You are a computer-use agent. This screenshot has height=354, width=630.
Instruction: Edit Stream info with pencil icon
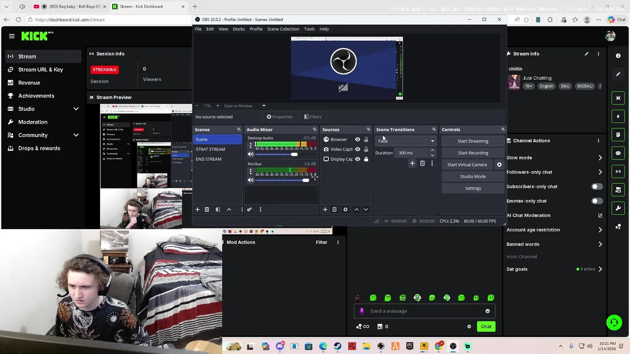pyautogui.click(x=586, y=54)
